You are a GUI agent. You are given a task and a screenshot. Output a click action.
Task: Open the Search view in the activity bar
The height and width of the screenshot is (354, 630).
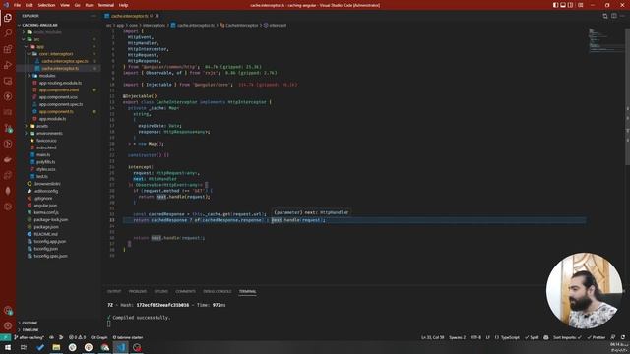[8, 33]
